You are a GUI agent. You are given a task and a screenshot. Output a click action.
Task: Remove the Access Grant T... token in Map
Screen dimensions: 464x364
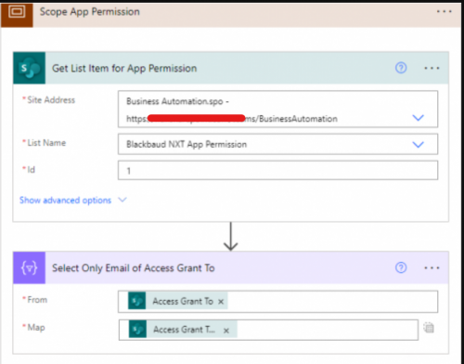226,331
